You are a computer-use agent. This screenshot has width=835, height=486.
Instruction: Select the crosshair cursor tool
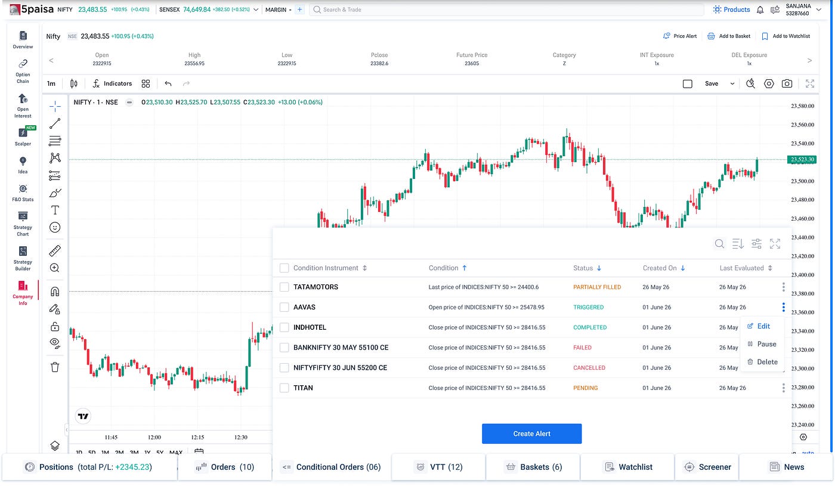point(55,106)
